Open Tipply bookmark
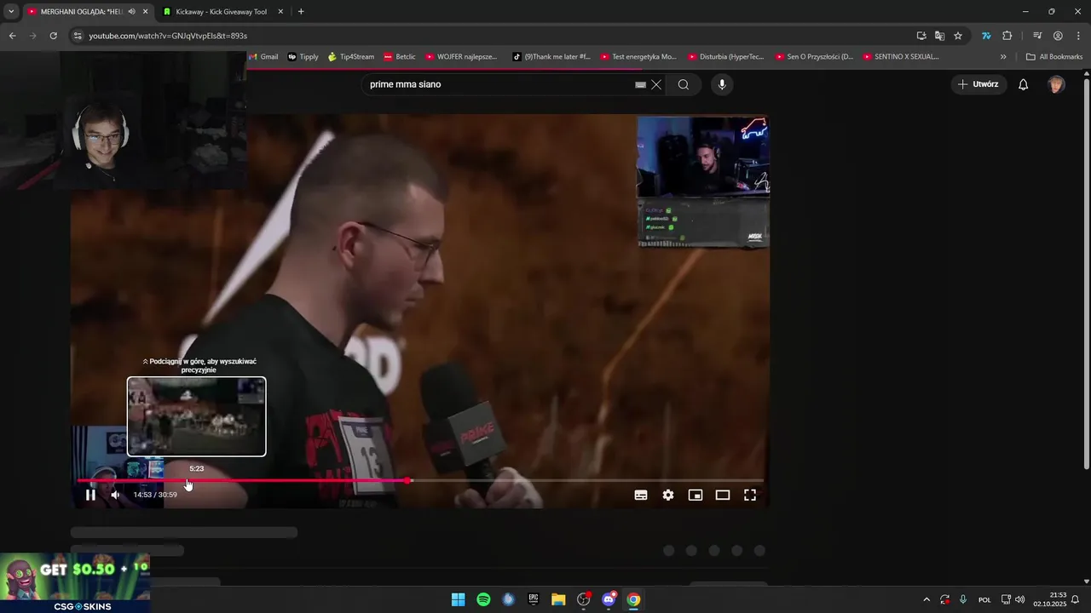The width and height of the screenshot is (1091, 613). (303, 57)
